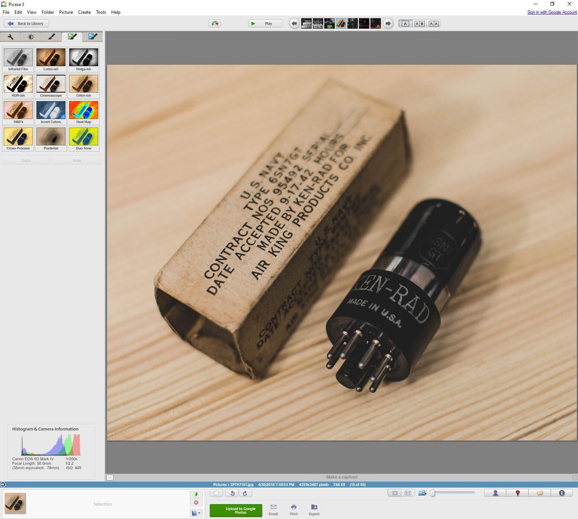Go to the previous photo arrow
Screen dimensions: 578x519
(294, 23)
